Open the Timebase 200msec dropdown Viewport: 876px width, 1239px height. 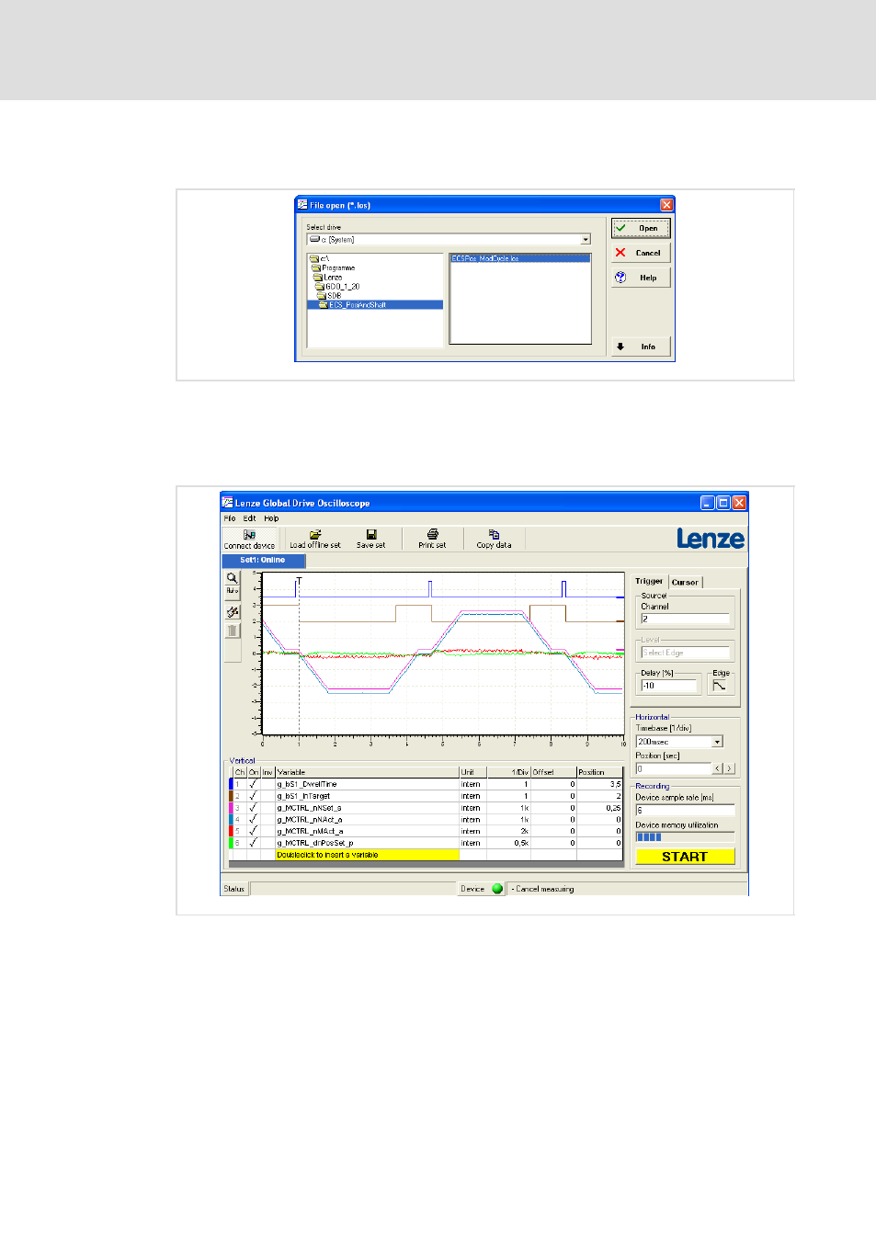(x=717, y=742)
